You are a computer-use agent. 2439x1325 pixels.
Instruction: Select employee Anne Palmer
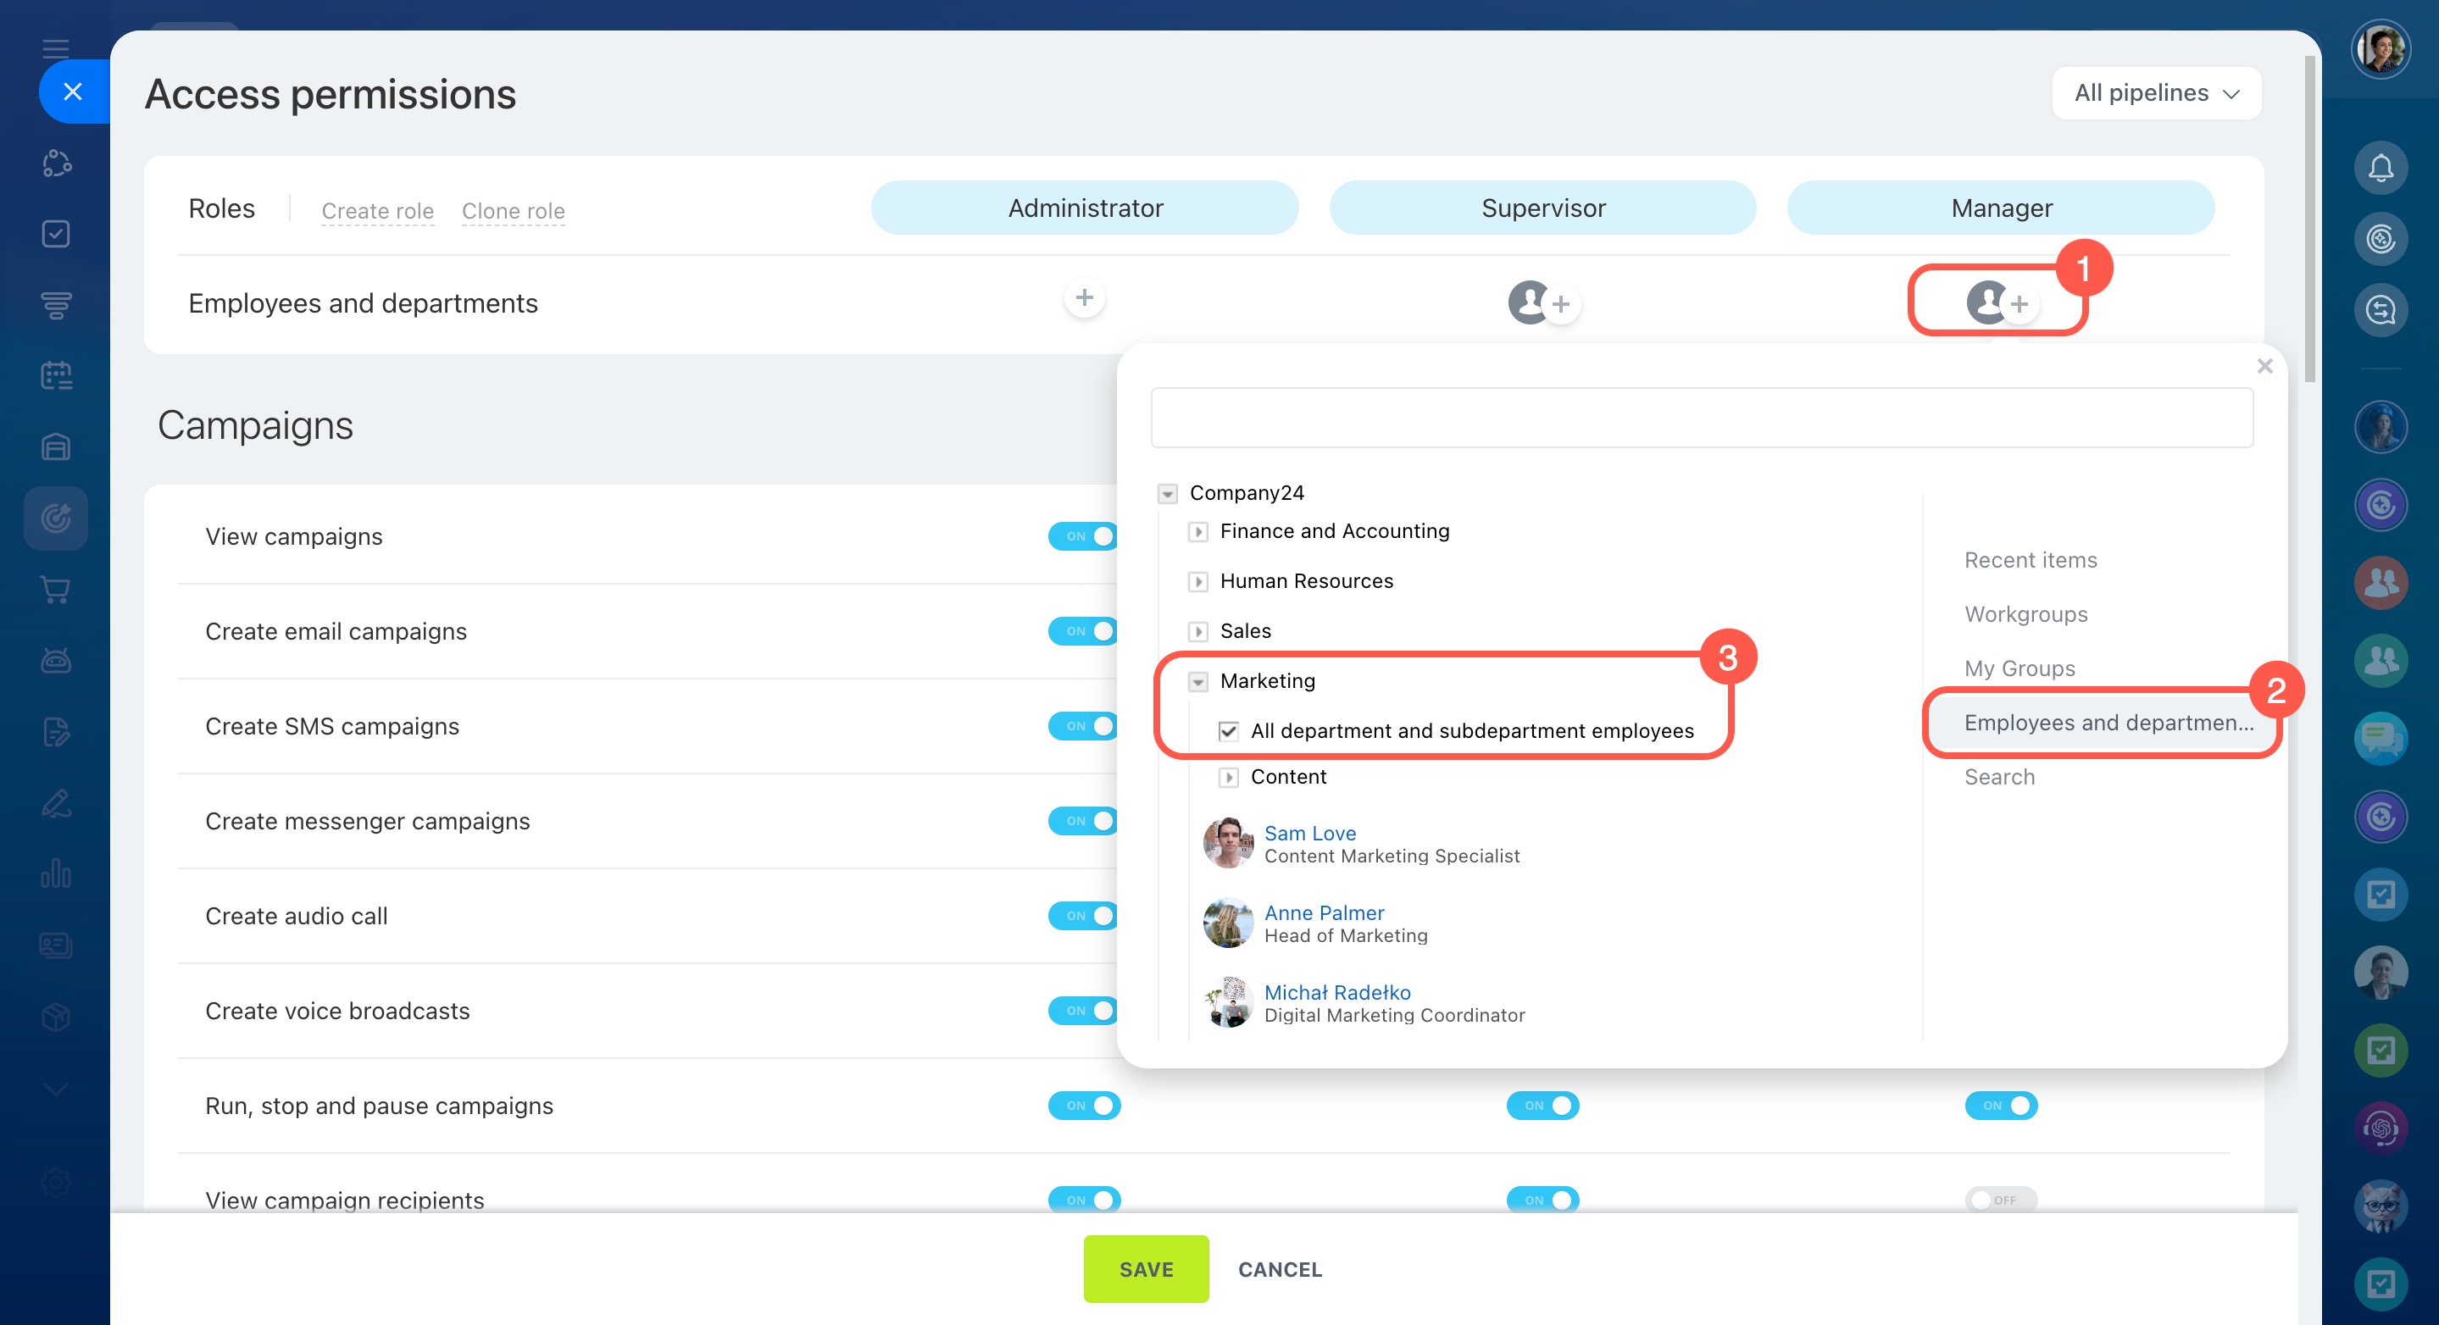tap(1324, 912)
